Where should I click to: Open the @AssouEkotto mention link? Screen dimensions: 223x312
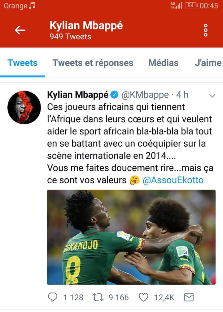173,180
